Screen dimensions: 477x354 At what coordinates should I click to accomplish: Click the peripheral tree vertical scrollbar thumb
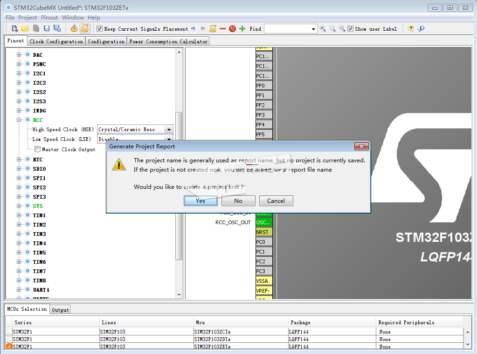[x=179, y=186]
